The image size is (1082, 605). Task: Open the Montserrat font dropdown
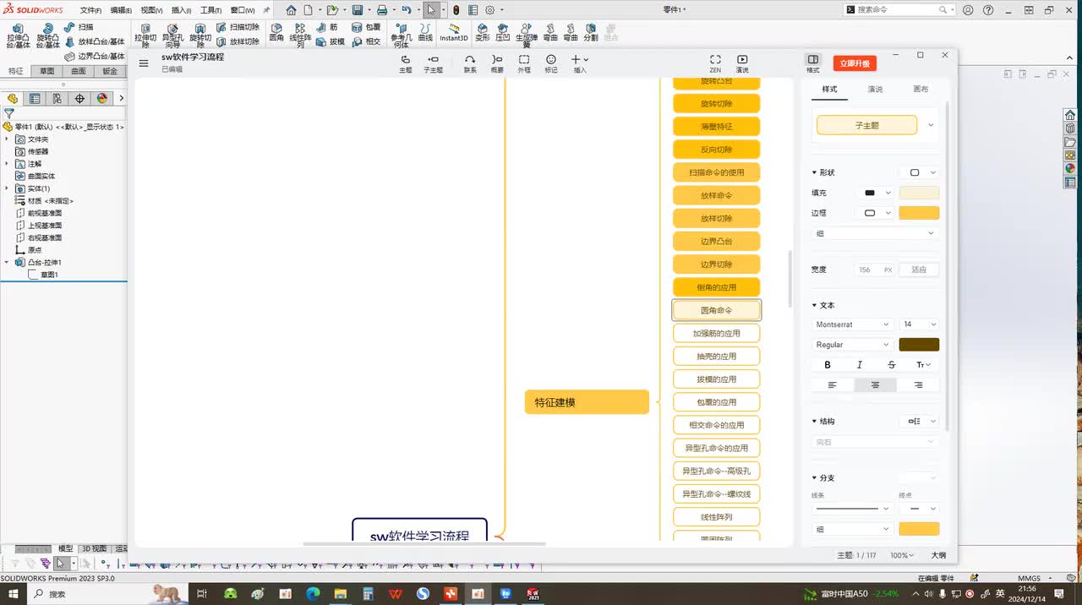pos(853,324)
